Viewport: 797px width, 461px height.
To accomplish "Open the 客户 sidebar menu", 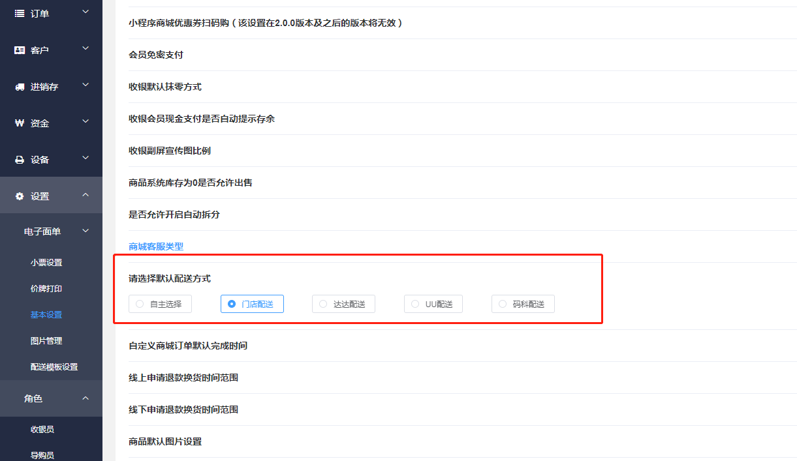I will (51, 50).
